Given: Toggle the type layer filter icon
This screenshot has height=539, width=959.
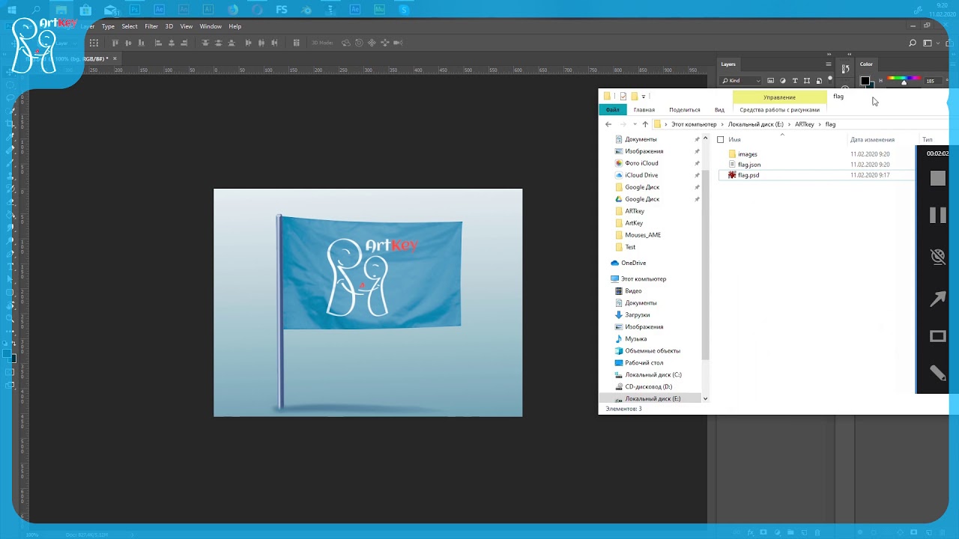Looking at the screenshot, I should click(x=795, y=81).
